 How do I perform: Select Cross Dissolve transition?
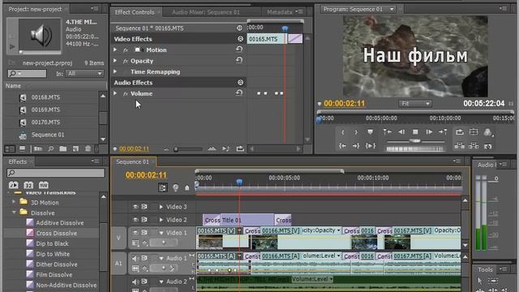[56, 233]
